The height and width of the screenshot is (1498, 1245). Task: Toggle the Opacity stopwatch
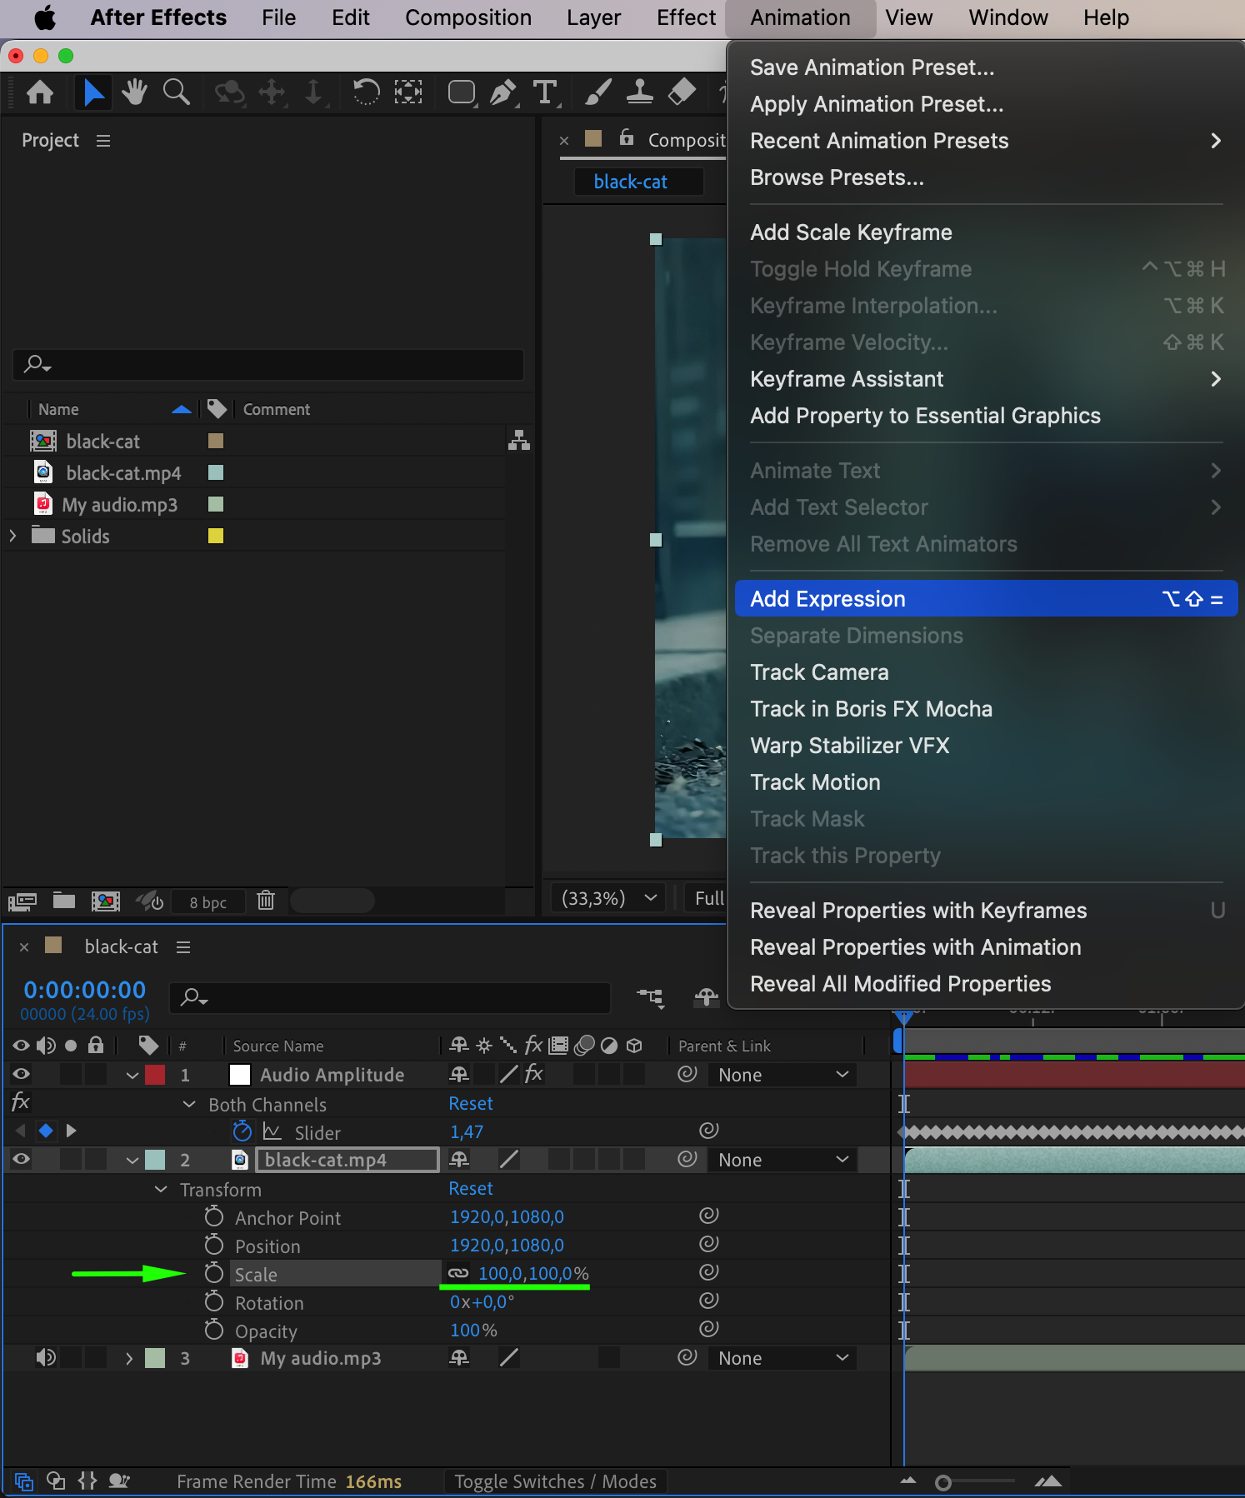pyautogui.click(x=214, y=1330)
